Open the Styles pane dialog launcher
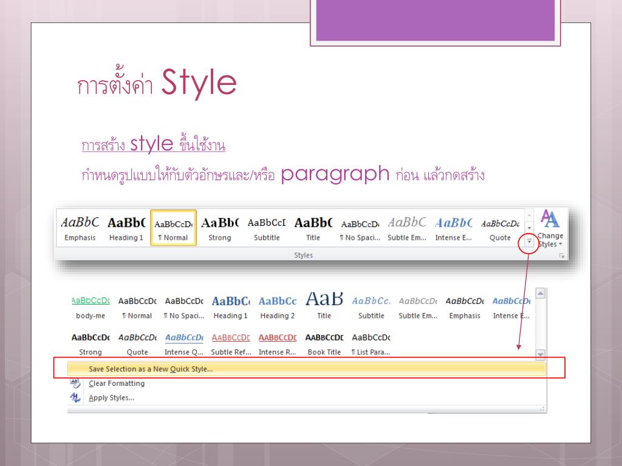622x466 pixels. pyautogui.click(x=562, y=255)
